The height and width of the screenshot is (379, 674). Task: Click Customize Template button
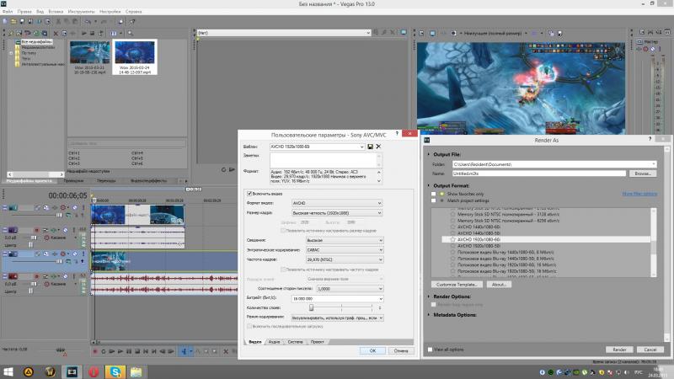point(457,285)
